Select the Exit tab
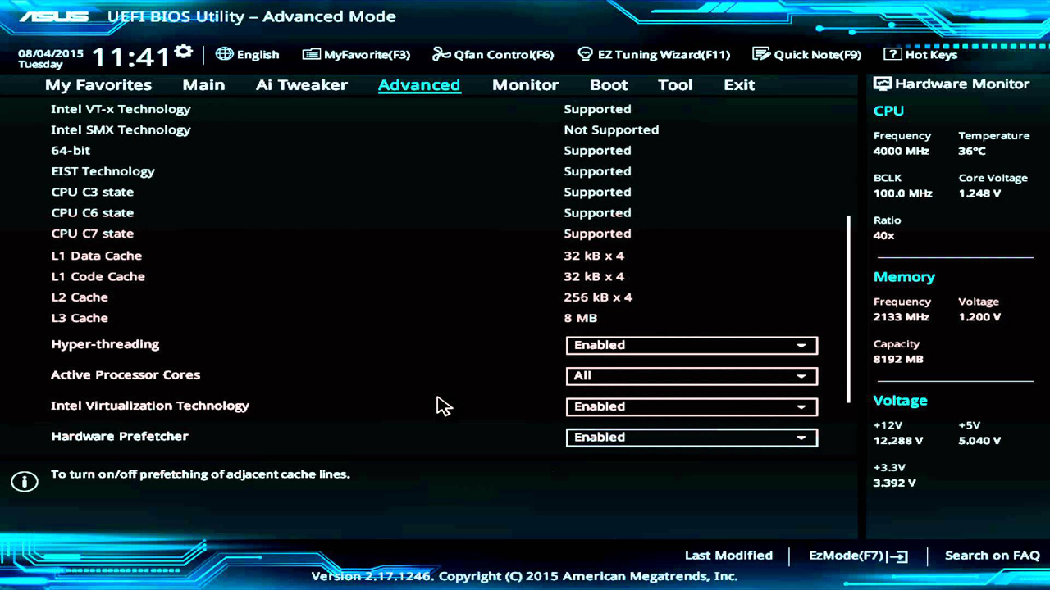 pyautogui.click(x=739, y=85)
